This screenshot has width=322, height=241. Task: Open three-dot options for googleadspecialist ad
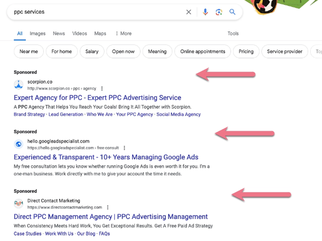(124, 148)
